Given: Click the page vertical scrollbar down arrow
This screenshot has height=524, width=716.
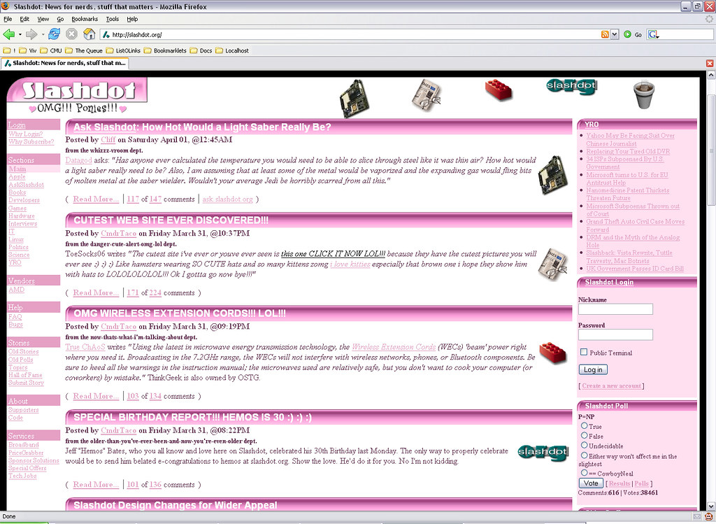Looking at the screenshot, I should tap(711, 507).
